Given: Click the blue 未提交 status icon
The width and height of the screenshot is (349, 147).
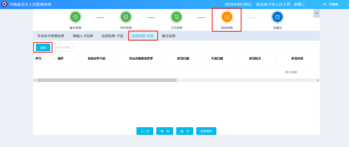Looking at the screenshot, I should click(277, 17).
